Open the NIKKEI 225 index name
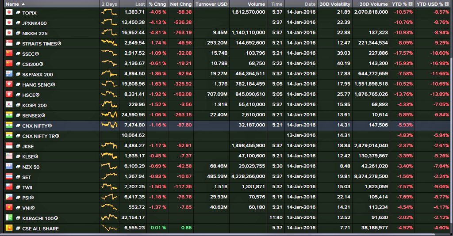This screenshot has width=453, height=236. 35,34
